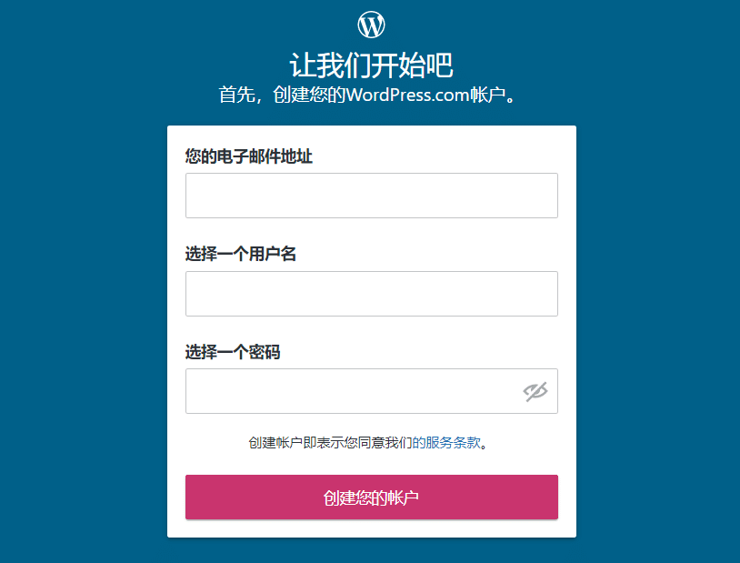Click the 选择一个密码 label
Image resolution: width=740 pixels, height=563 pixels.
click(x=233, y=352)
